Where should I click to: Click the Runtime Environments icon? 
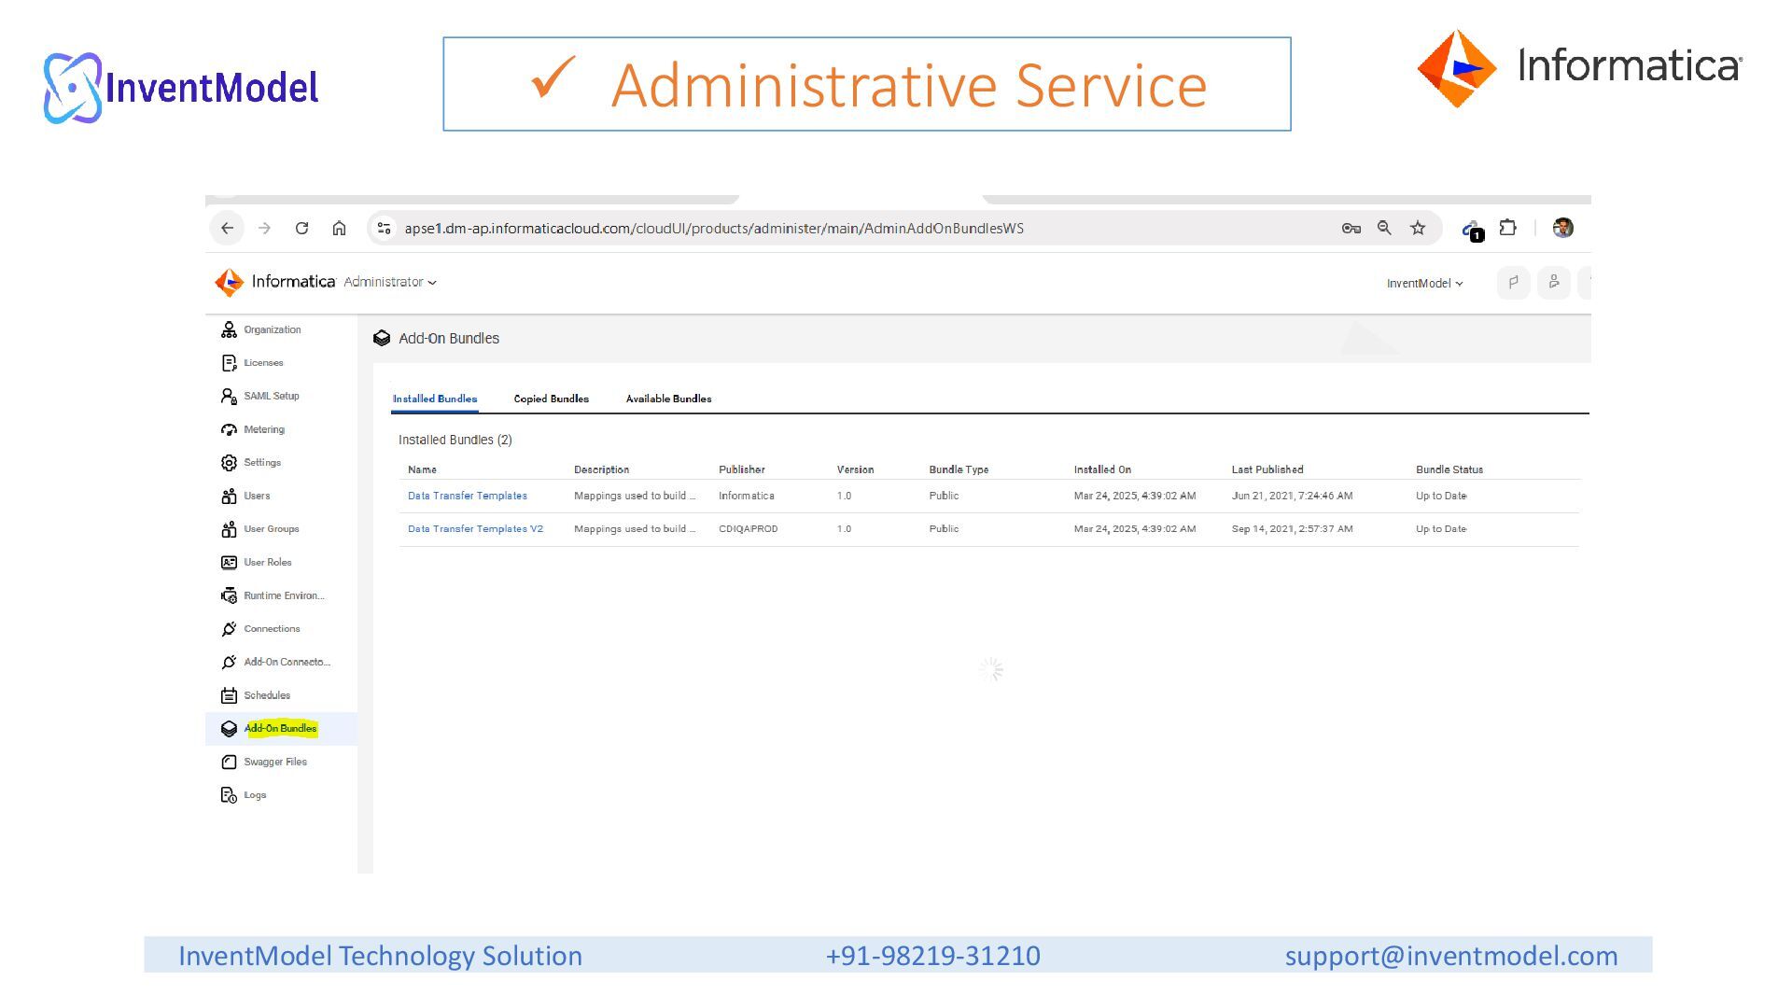click(229, 595)
